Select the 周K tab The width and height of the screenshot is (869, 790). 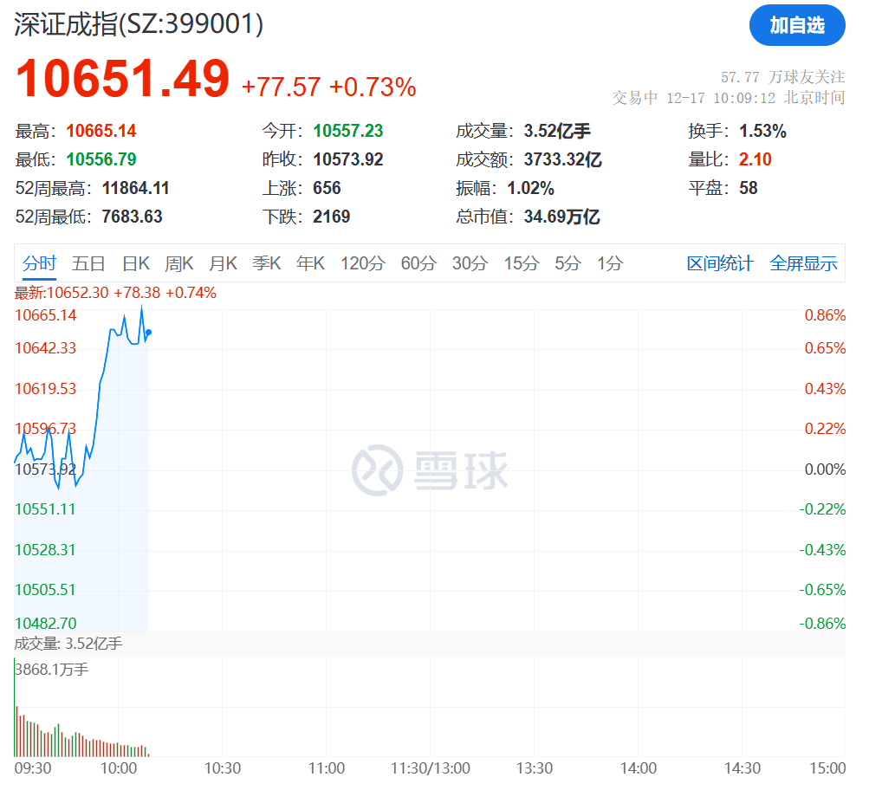(178, 263)
